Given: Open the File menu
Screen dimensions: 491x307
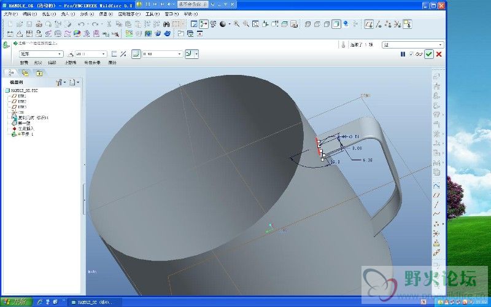Looking at the screenshot, I should (x=10, y=14).
